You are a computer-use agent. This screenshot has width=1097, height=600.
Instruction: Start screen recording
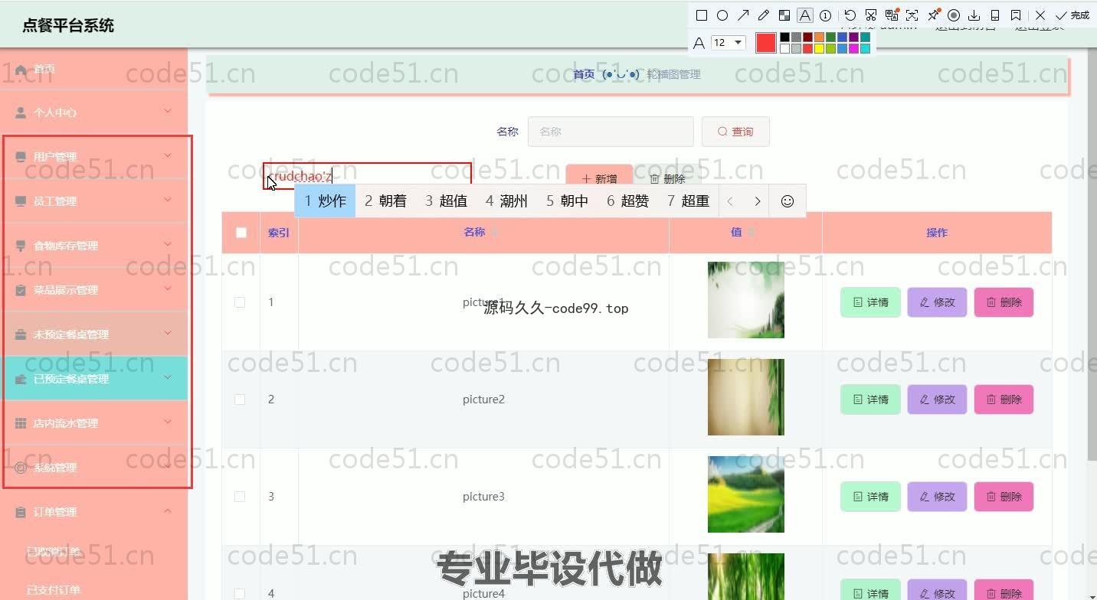(954, 15)
